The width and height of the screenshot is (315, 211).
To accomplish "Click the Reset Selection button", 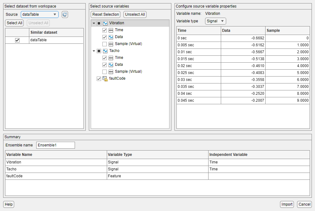I will 106,14.
